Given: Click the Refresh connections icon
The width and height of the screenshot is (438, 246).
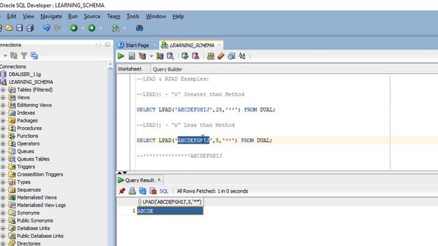Looking at the screenshot, I should (14, 56).
